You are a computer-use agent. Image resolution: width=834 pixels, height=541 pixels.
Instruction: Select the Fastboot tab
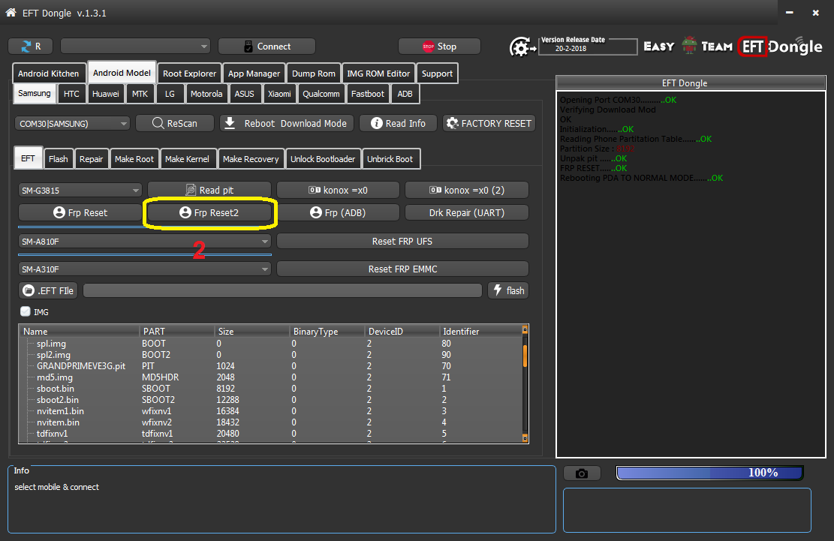(368, 94)
